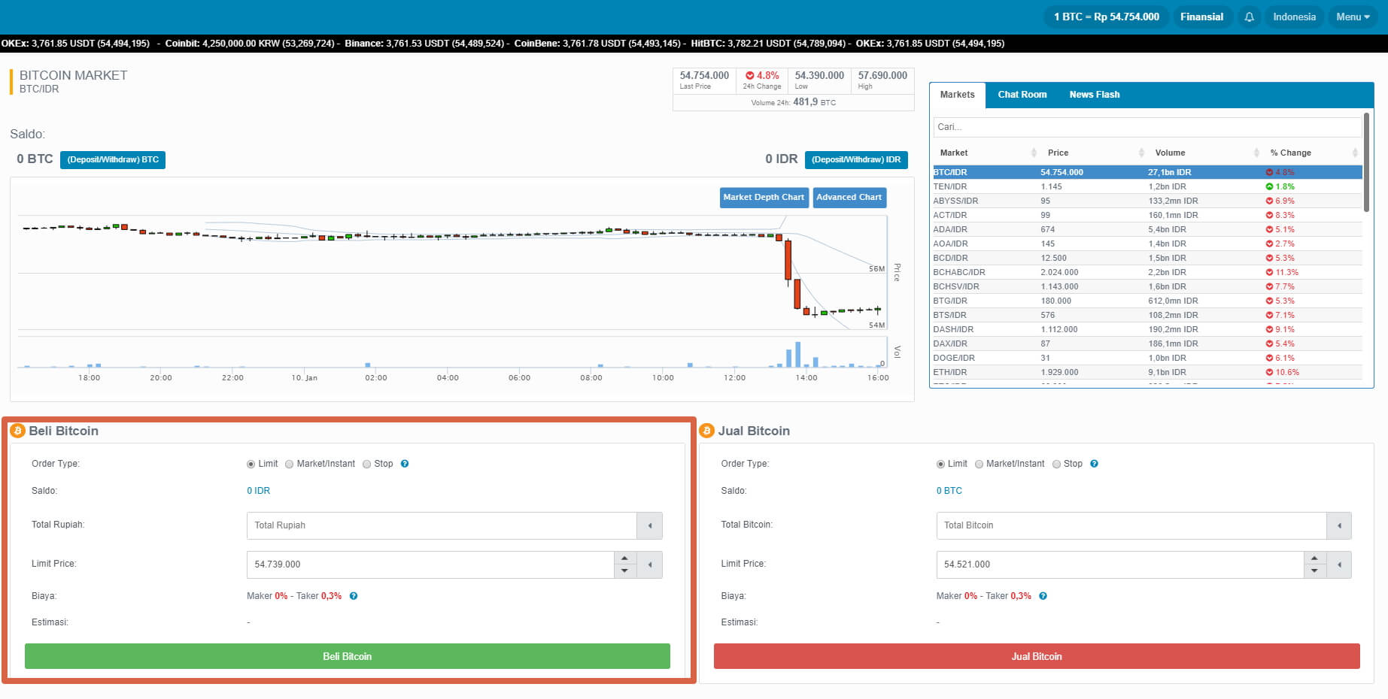Click the Bitcoin icon beside Beli Bitcoin
The image size is (1388, 699).
tap(17, 431)
